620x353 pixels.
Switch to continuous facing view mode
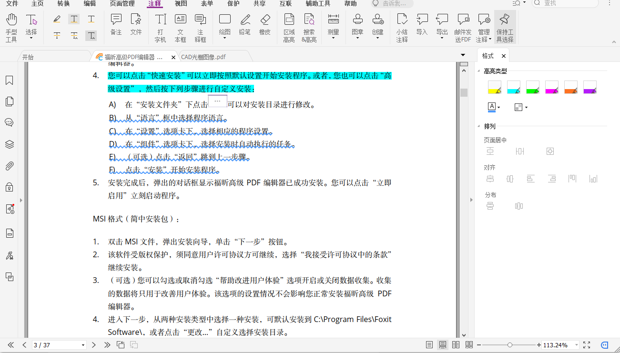coord(469,345)
